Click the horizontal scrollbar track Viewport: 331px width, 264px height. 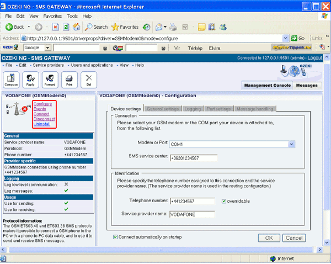(161, 250)
